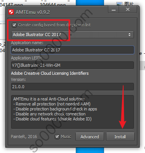145x153 pixels.
Task: Click the Version field showing 21.0.0
Action: click(72, 87)
